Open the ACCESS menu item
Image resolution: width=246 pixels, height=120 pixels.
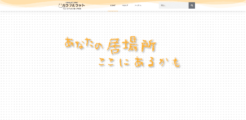(138, 5)
